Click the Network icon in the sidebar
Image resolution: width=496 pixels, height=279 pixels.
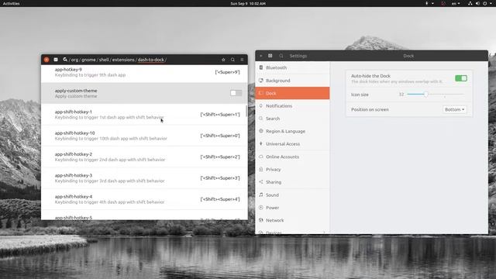point(261,220)
